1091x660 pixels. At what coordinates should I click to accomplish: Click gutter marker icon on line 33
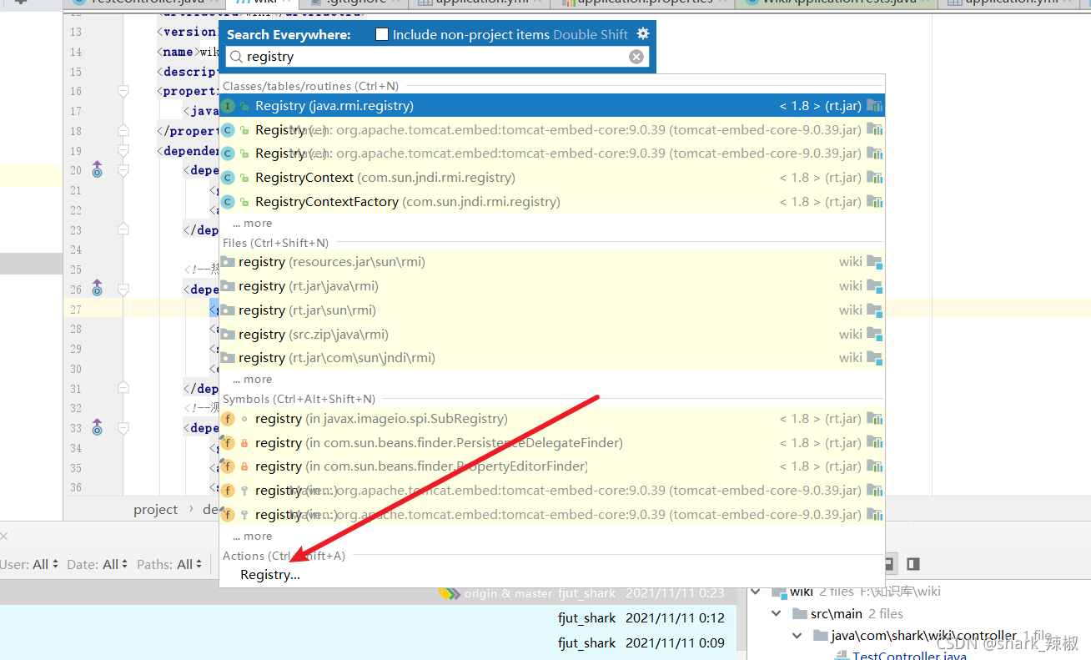[97, 428]
